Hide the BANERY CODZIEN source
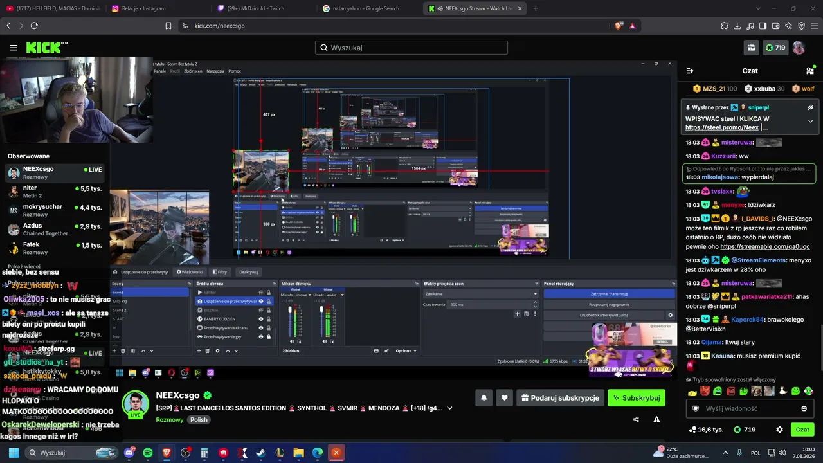Image resolution: width=823 pixels, height=463 pixels. (x=261, y=319)
